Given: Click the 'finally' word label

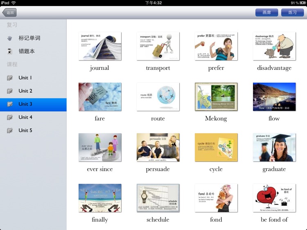Looking at the screenshot, I should click(100, 220).
